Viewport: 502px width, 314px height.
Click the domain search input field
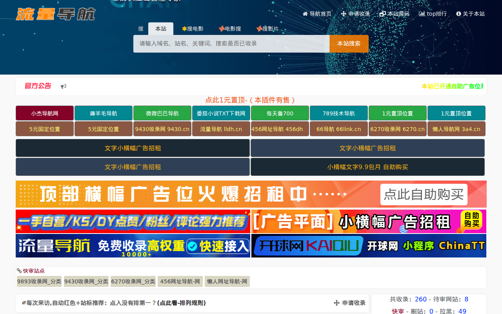click(231, 44)
